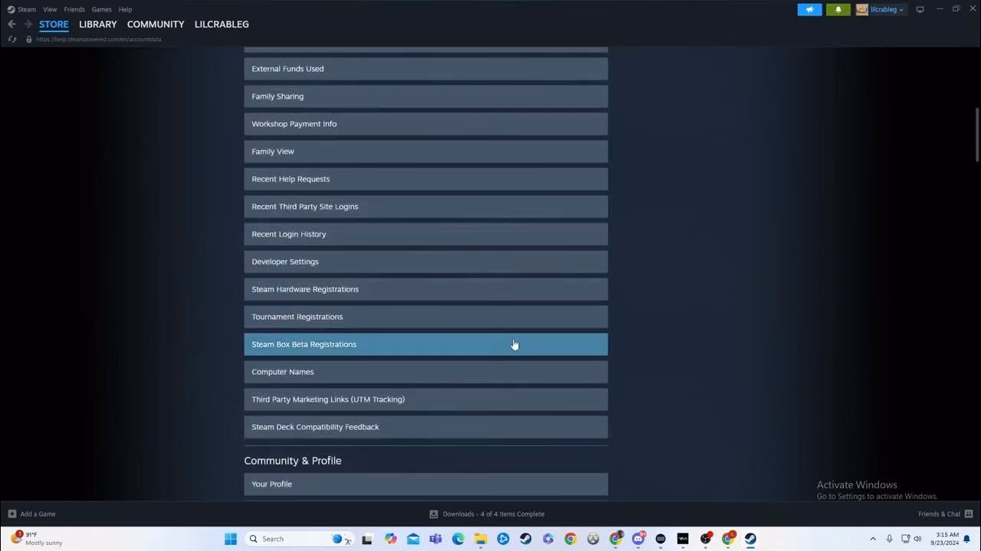981x551 pixels.
Task: Open the Games menu
Action: click(101, 9)
